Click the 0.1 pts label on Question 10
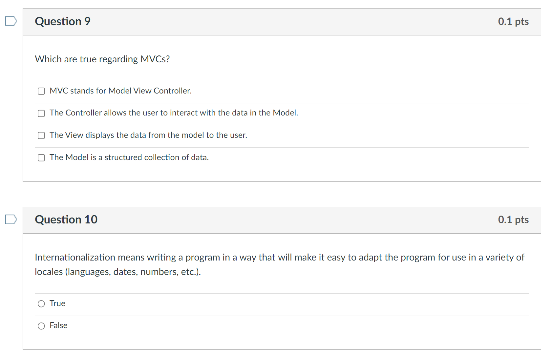The image size is (552, 355). 513,219
